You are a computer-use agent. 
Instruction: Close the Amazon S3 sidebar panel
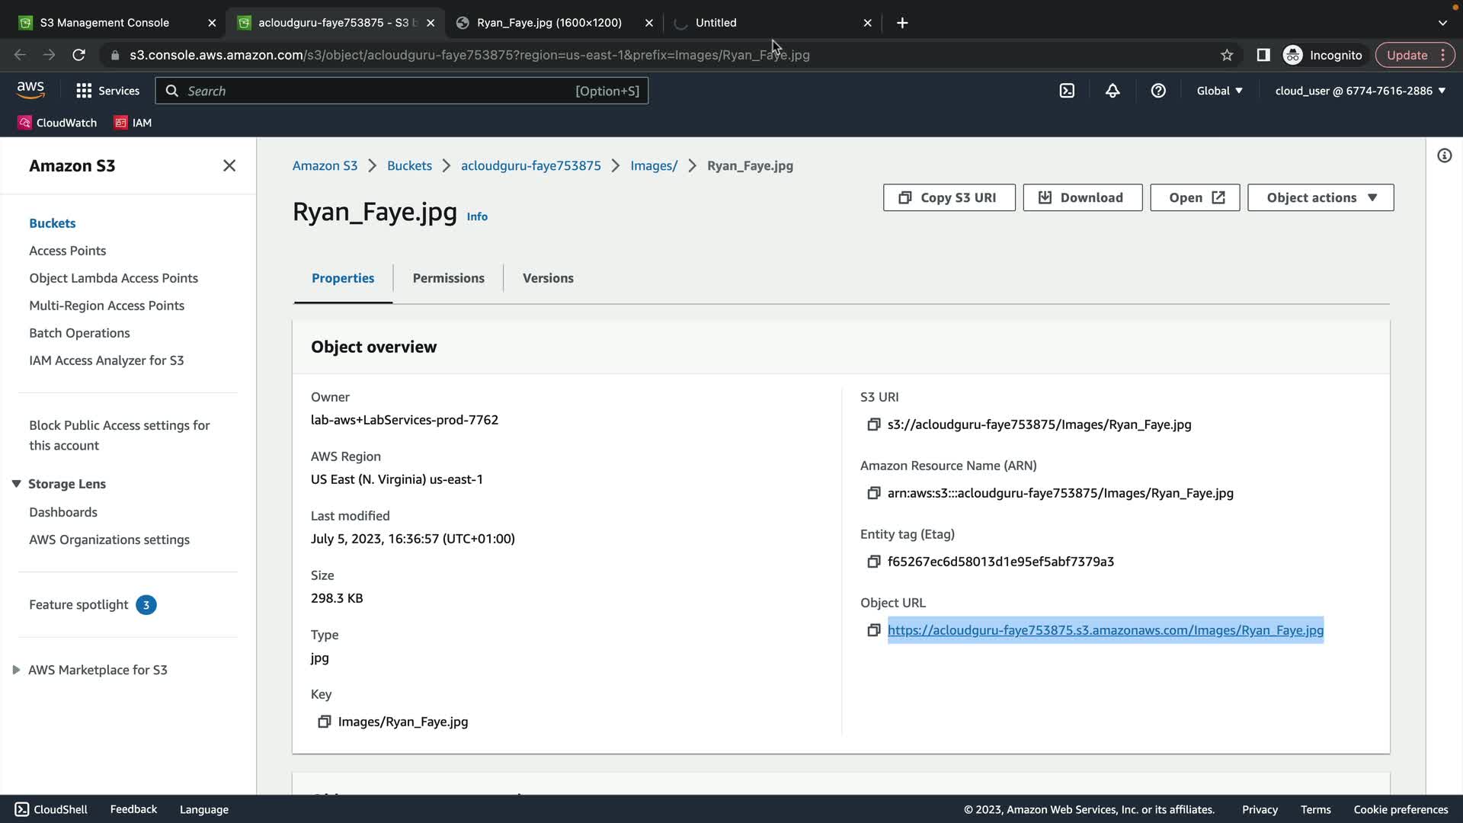coord(229,165)
